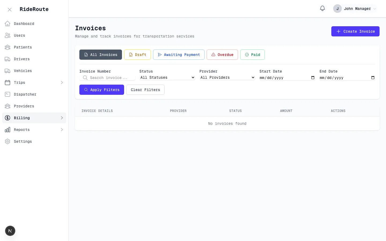Open Patients in the sidebar
386x241 pixels.
pos(34,47)
